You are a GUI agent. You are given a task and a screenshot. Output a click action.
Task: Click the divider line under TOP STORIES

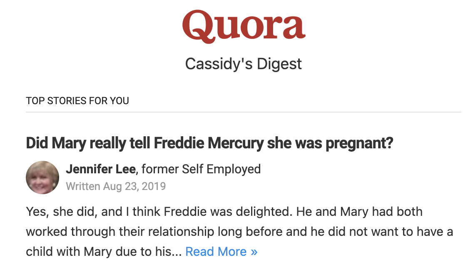pos(244,112)
